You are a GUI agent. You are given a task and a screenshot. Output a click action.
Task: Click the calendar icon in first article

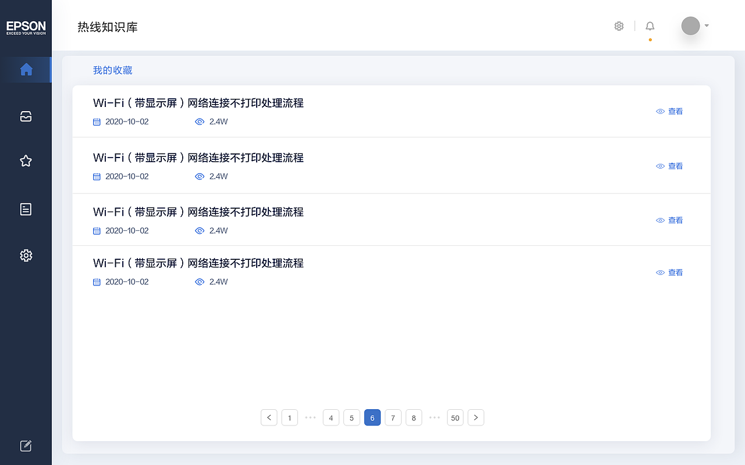pyautogui.click(x=97, y=122)
